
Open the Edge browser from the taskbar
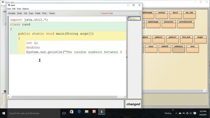[x=79, y=111]
